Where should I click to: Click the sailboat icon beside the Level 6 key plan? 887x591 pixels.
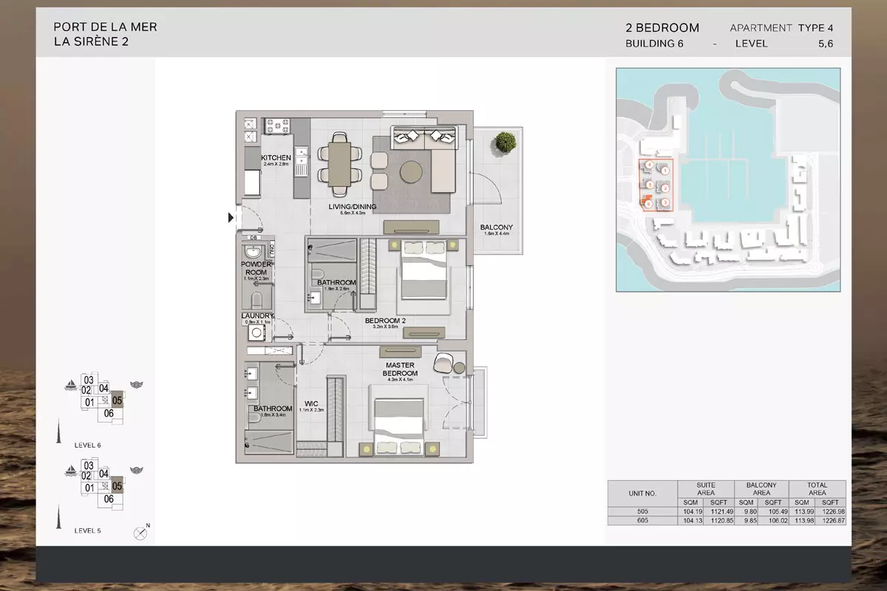pos(70,384)
